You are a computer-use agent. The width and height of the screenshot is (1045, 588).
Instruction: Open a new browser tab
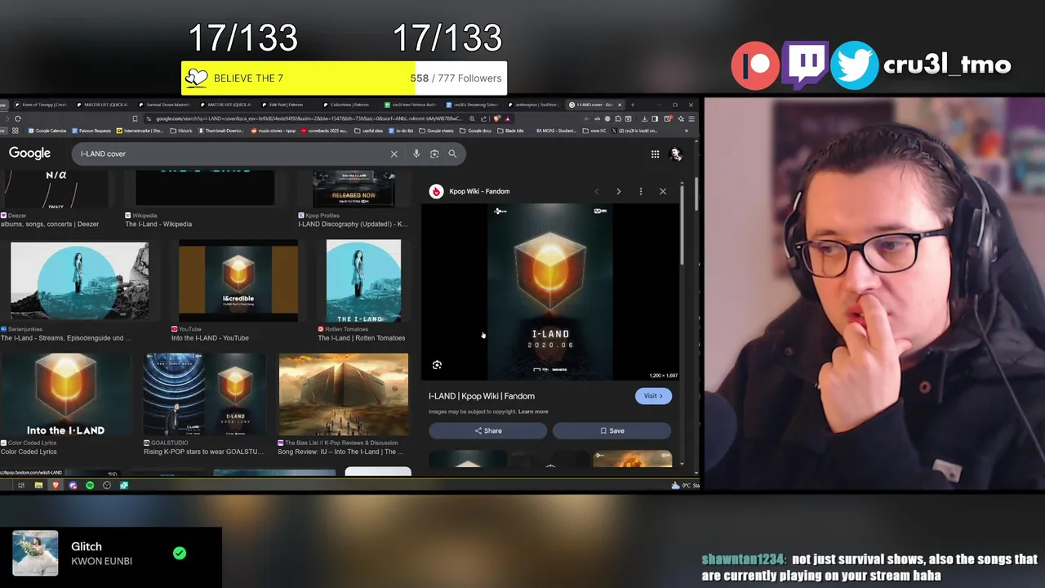(x=633, y=105)
